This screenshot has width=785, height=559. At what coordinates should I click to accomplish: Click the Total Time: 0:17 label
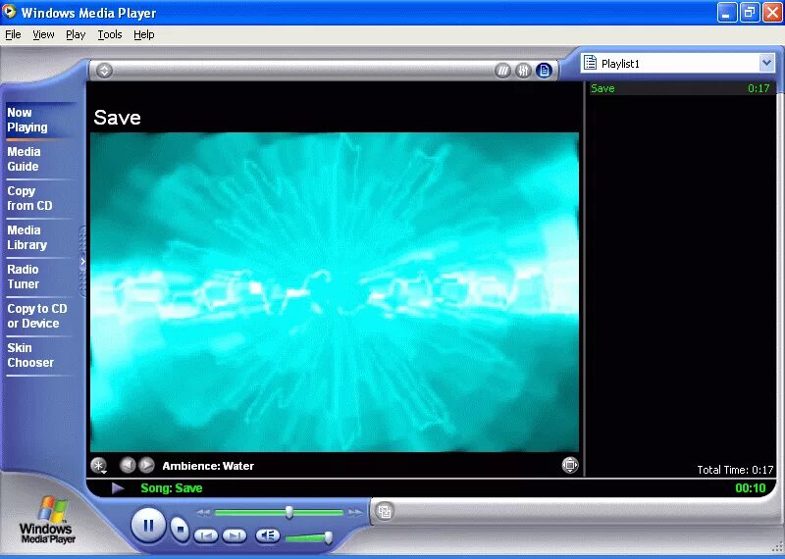coord(735,470)
